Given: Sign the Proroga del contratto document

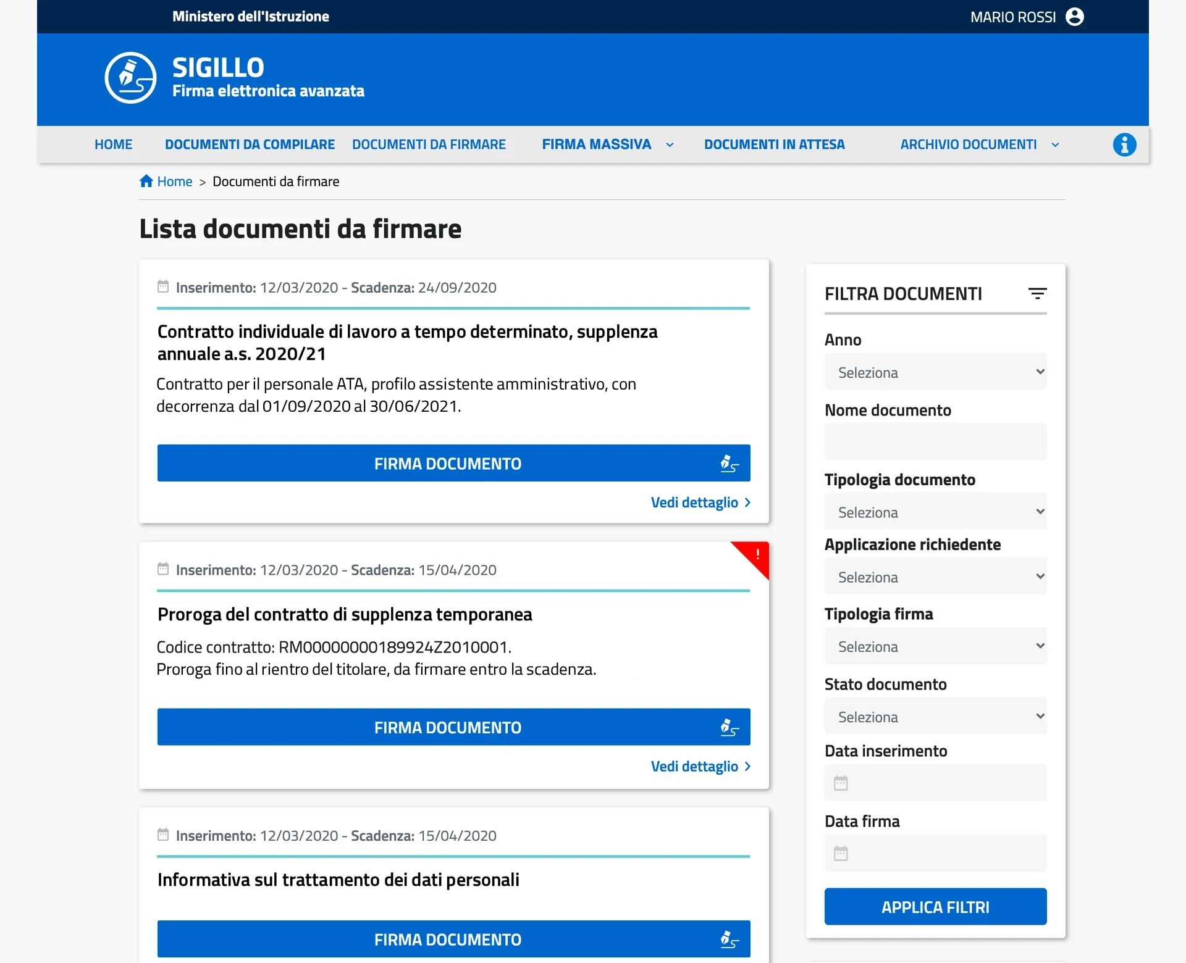Looking at the screenshot, I should point(453,727).
